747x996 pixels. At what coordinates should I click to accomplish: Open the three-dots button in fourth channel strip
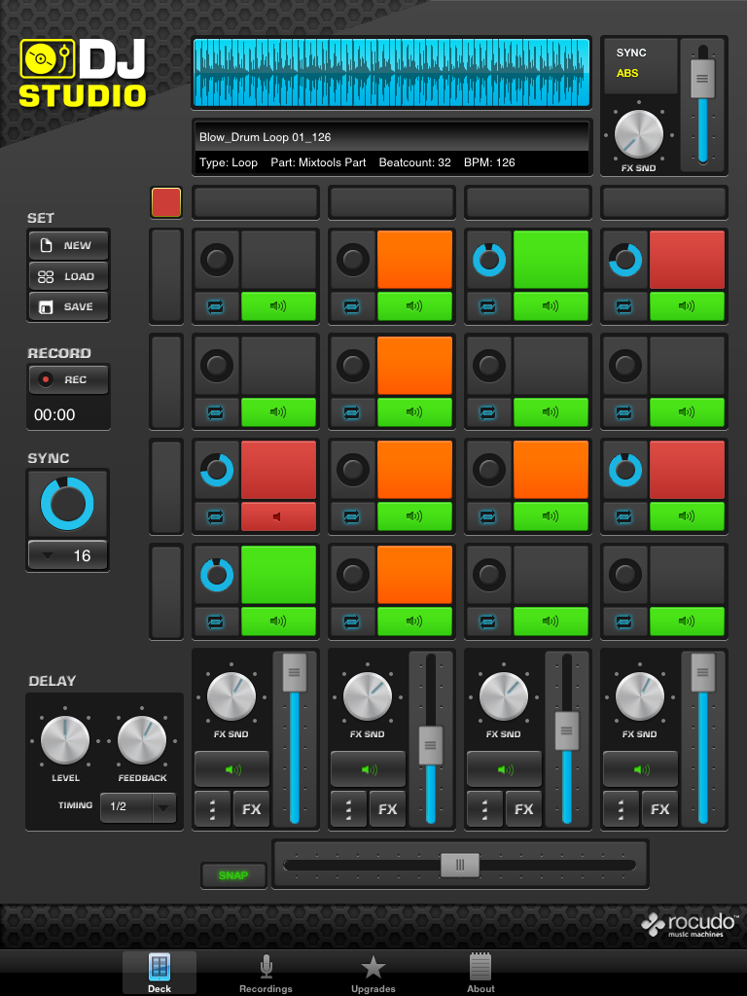(x=621, y=808)
